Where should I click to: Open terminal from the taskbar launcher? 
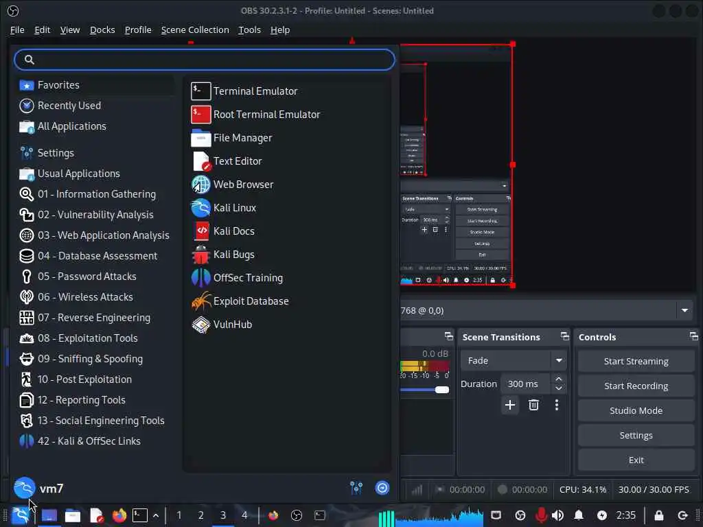(140, 515)
